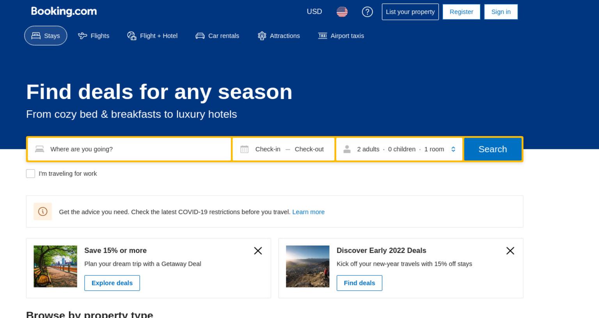Click Find deals button
The image size is (599, 318).
coord(359,283)
